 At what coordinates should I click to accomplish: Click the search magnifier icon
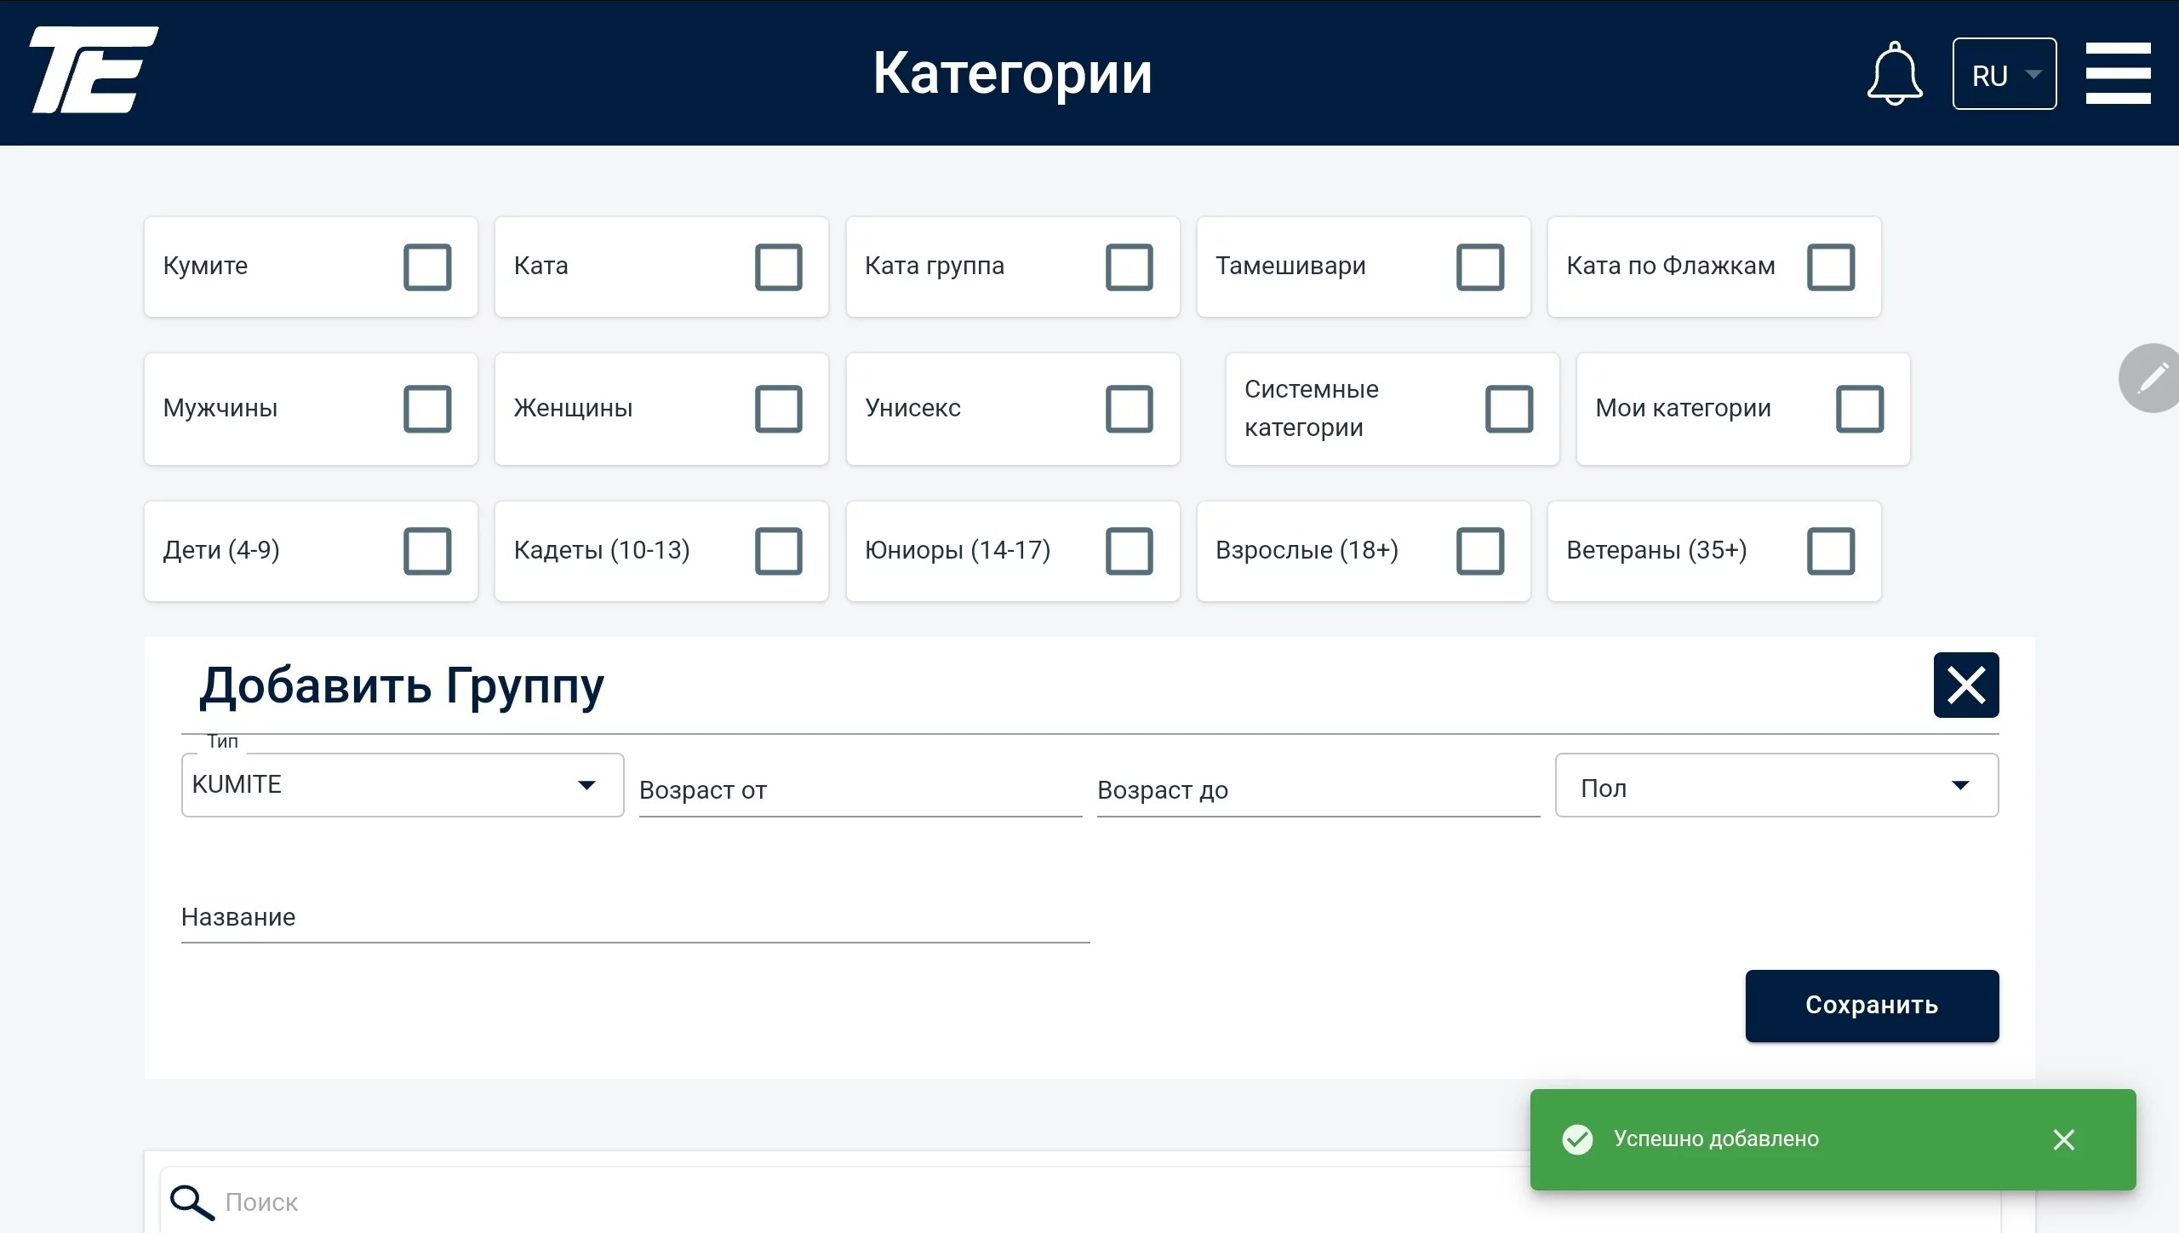[x=192, y=1202]
